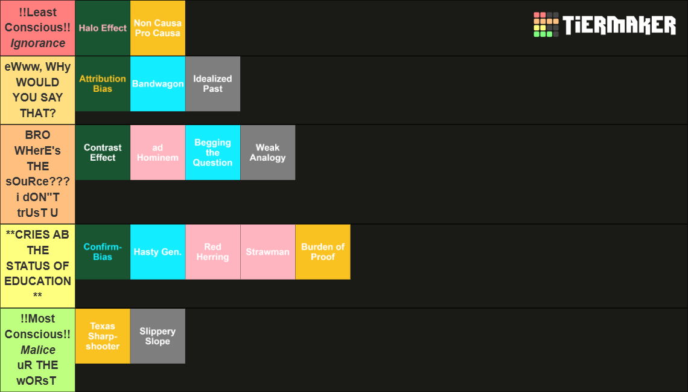Click the Strawman tile
The width and height of the screenshot is (688, 392).
[x=267, y=252]
